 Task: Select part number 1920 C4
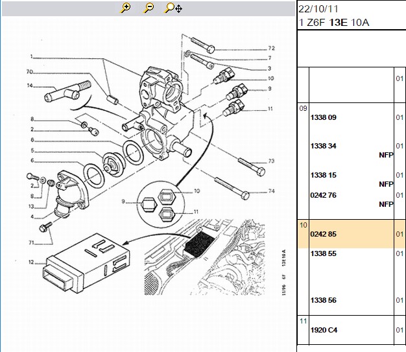pos(324,330)
